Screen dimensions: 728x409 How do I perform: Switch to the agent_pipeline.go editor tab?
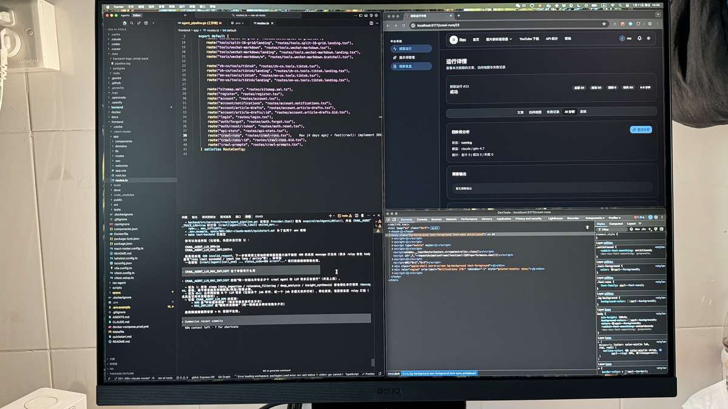click(x=200, y=23)
